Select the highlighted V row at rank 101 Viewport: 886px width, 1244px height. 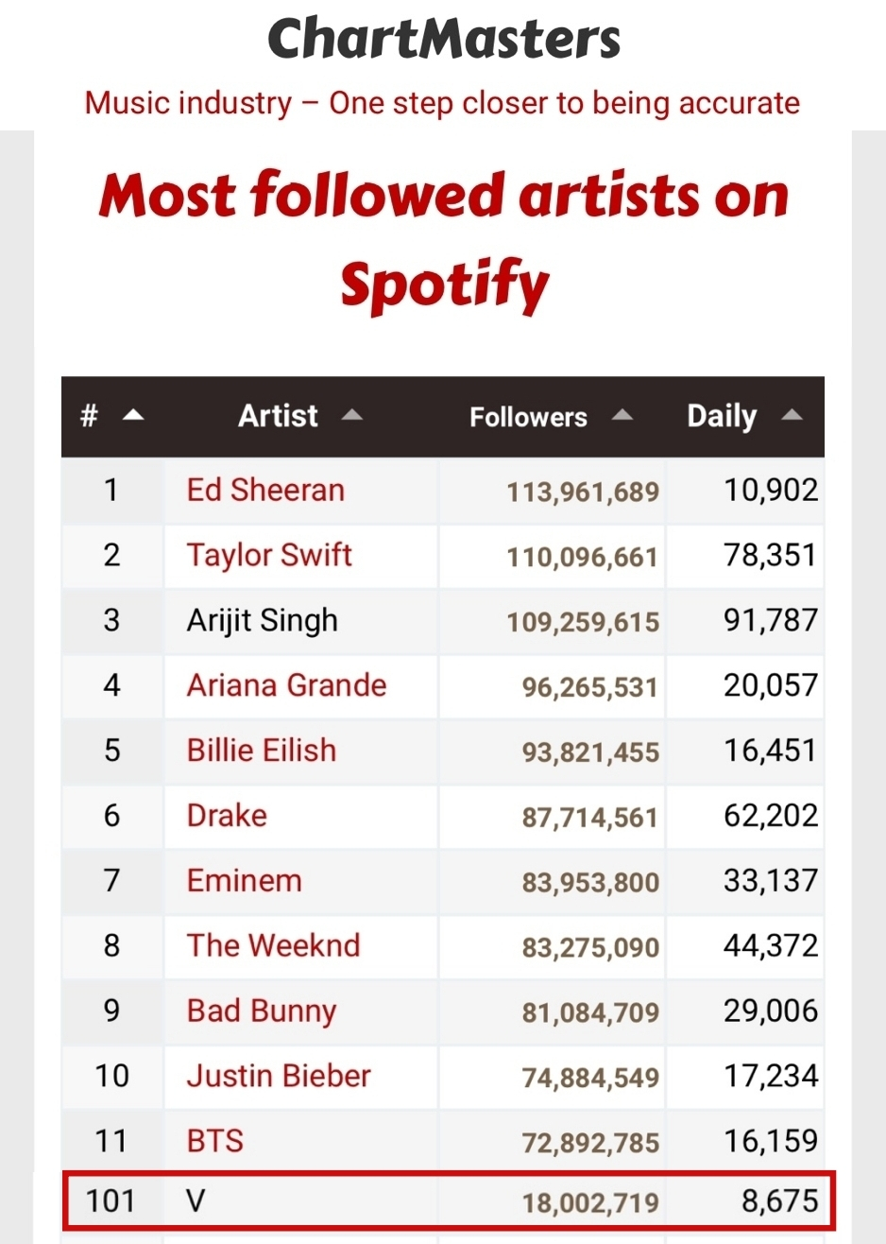point(449,1201)
